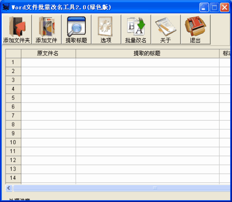
Task: Click the app icon in title bar
Action: click(x=6, y=7)
